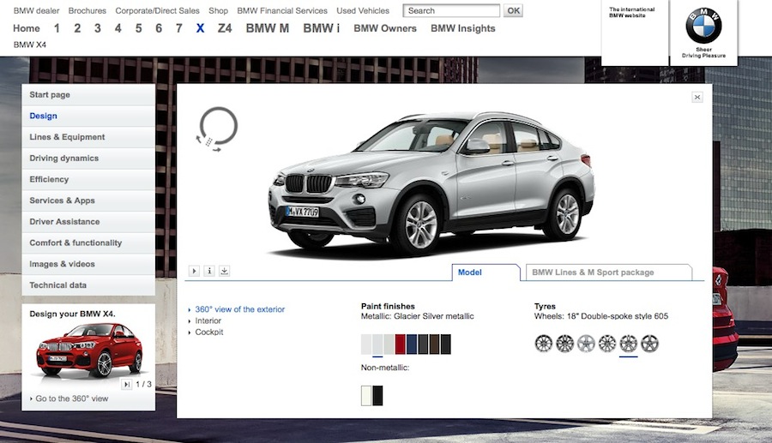Advance the Design your BMW X4 slideshow
Image resolution: width=772 pixels, height=443 pixels.
point(126,384)
